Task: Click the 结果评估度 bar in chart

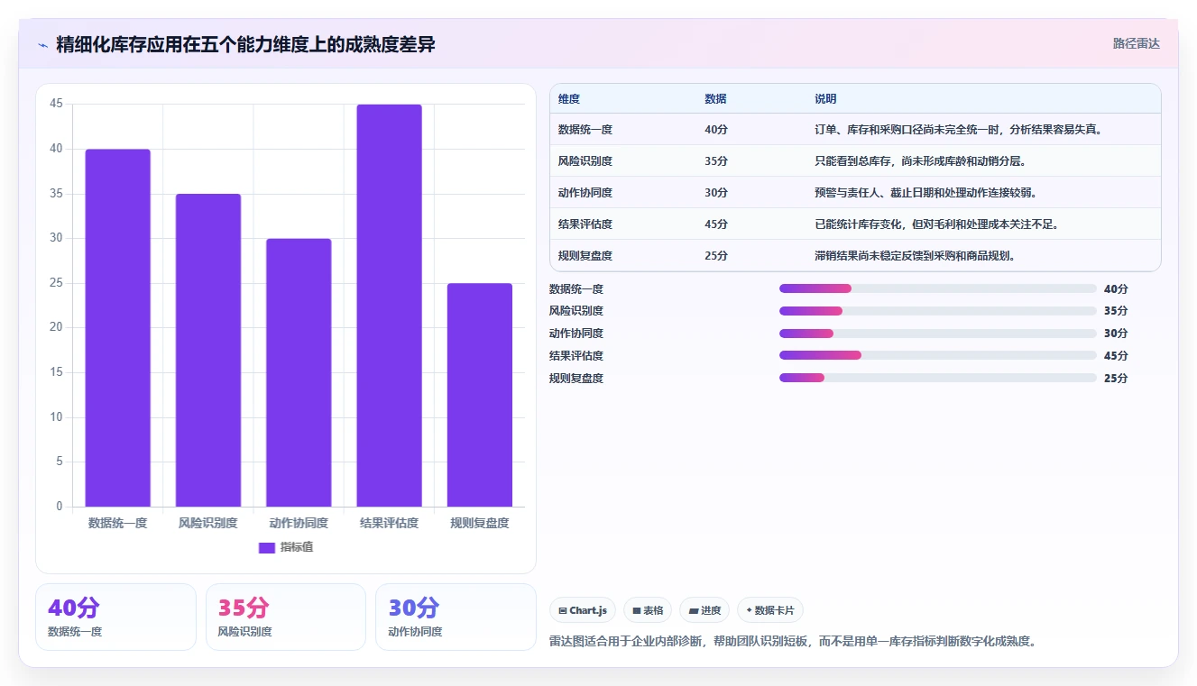Action: (x=389, y=306)
